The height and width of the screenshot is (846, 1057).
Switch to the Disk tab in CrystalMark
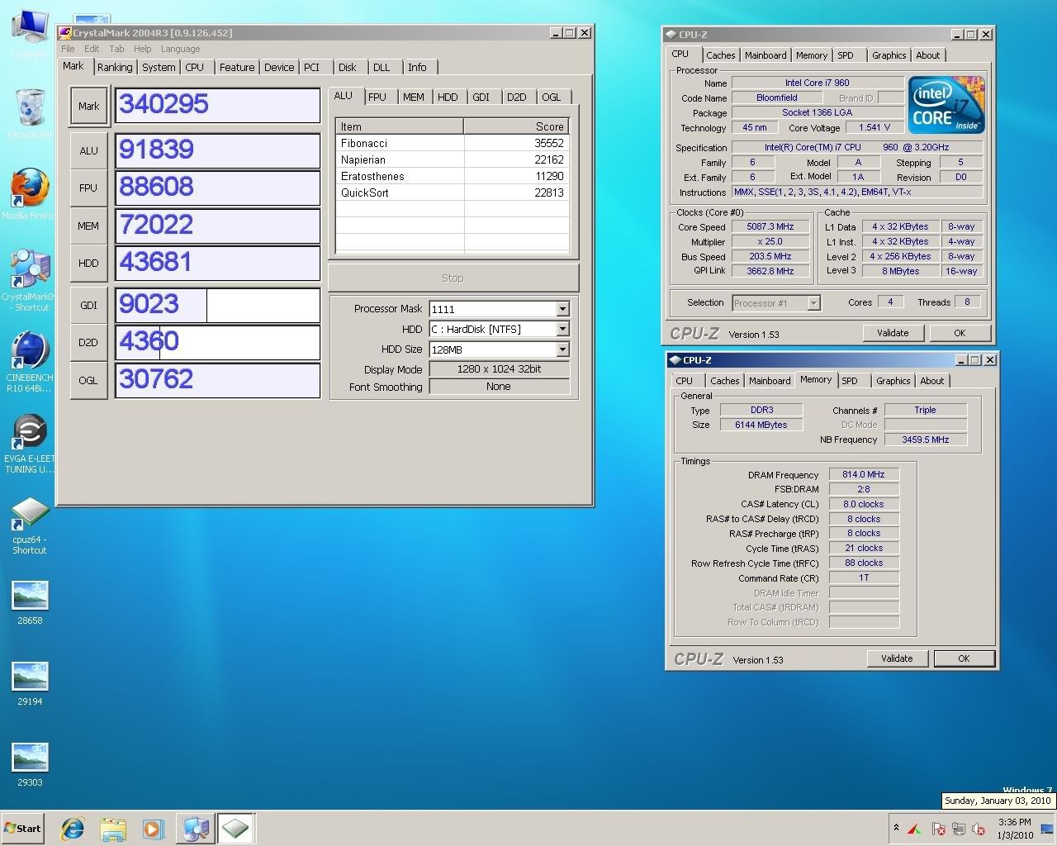348,68
